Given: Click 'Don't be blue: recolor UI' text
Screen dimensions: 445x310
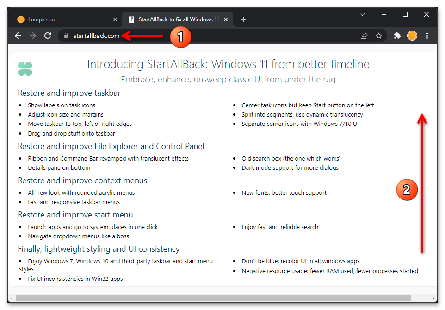Looking at the screenshot, I should [301, 261].
